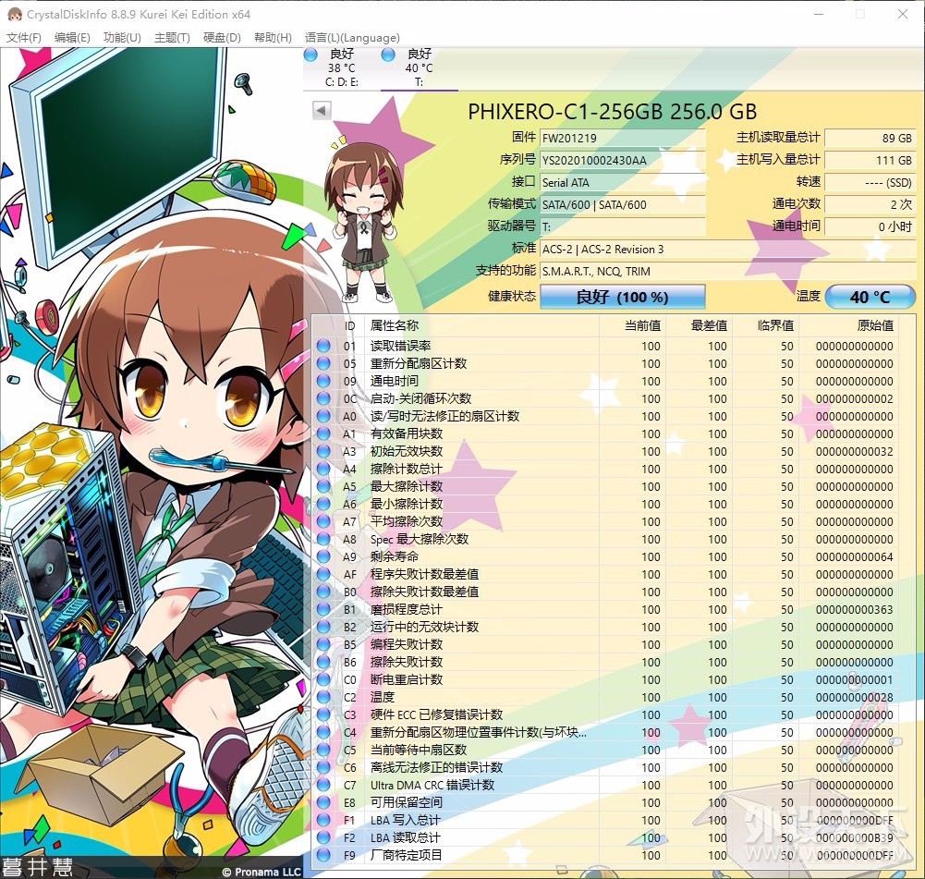This screenshot has height=879, width=925.
Task: Click the 40 °C temperature button
Action: click(870, 297)
